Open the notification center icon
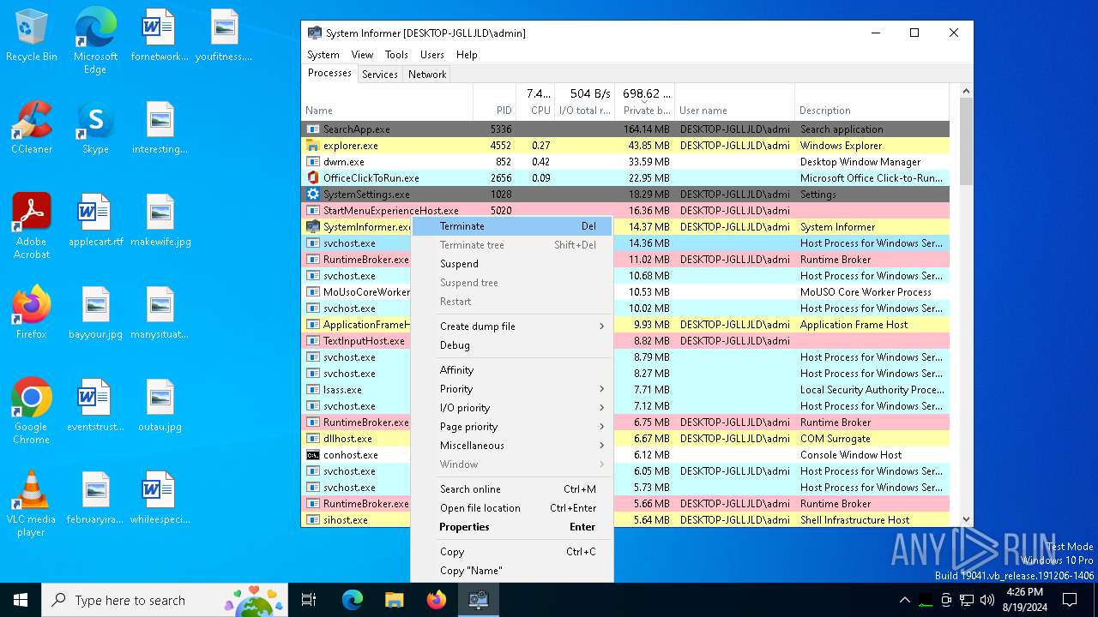 1070,600
